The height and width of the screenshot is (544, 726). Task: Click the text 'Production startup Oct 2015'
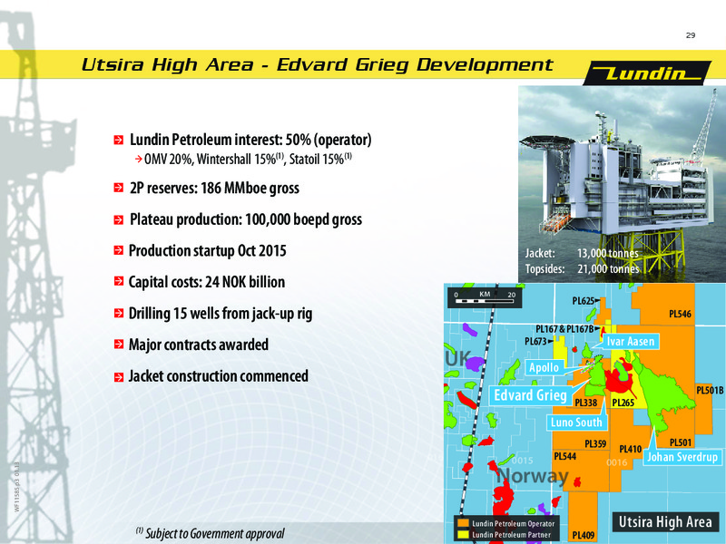[208, 251]
